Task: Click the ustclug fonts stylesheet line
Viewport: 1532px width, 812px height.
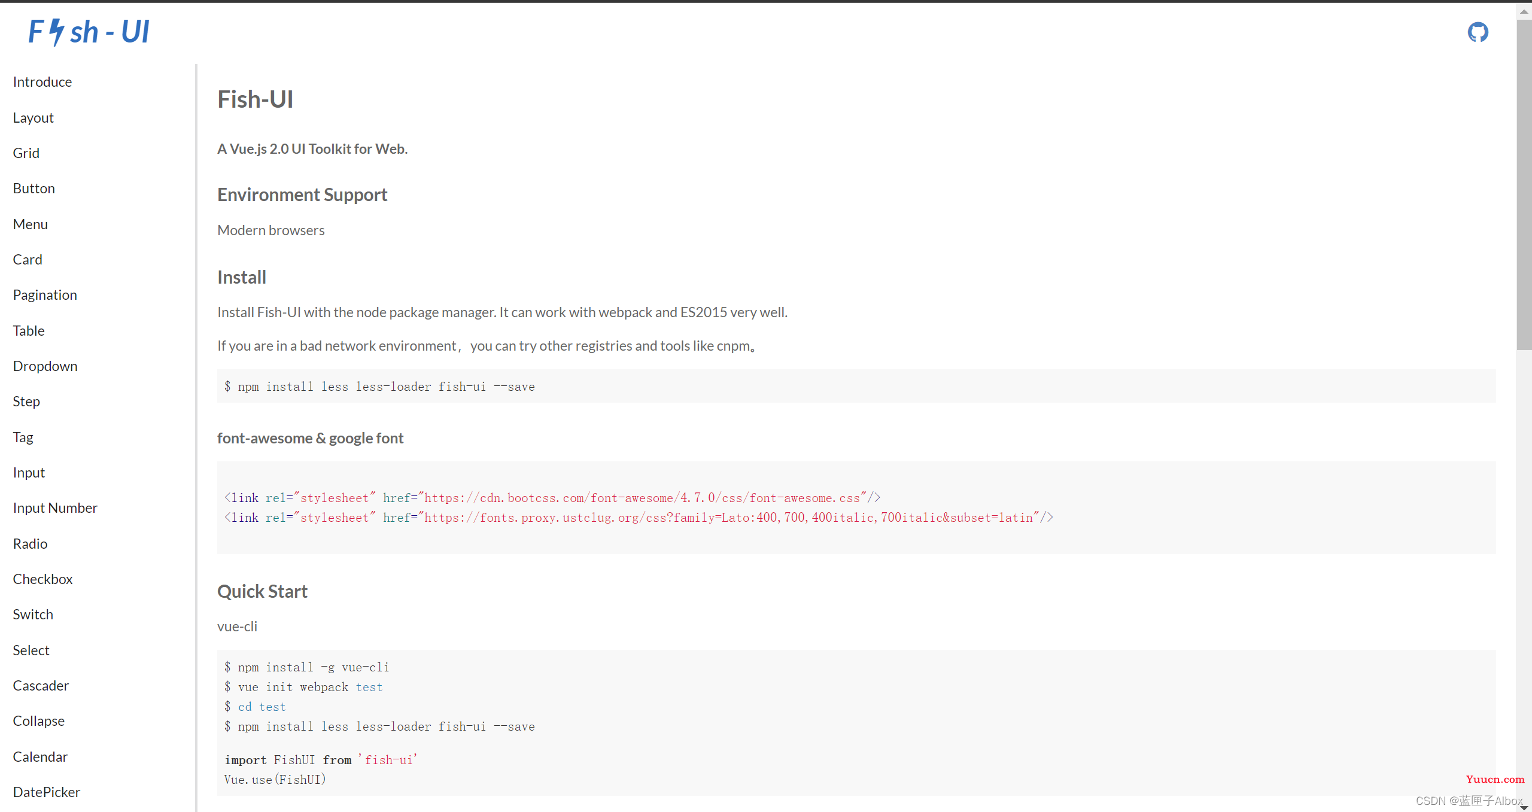Action: pyautogui.click(x=639, y=518)
